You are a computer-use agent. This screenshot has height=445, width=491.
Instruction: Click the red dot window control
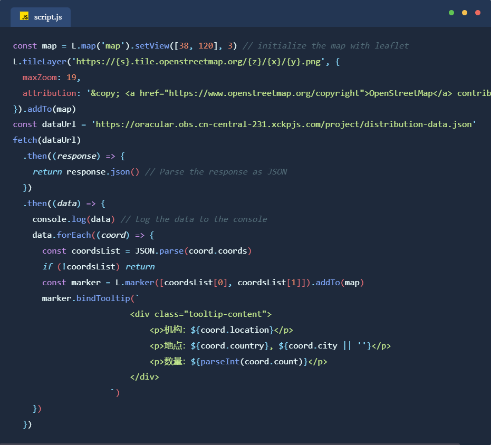pos(478,13)
